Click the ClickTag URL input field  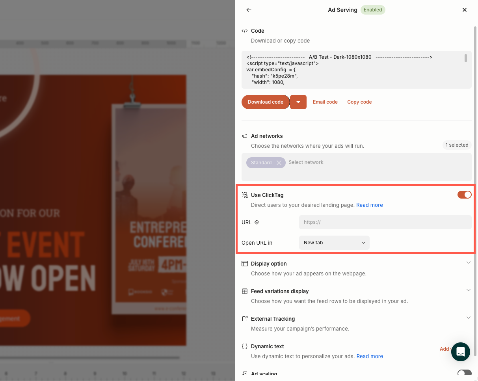[385, 222]
